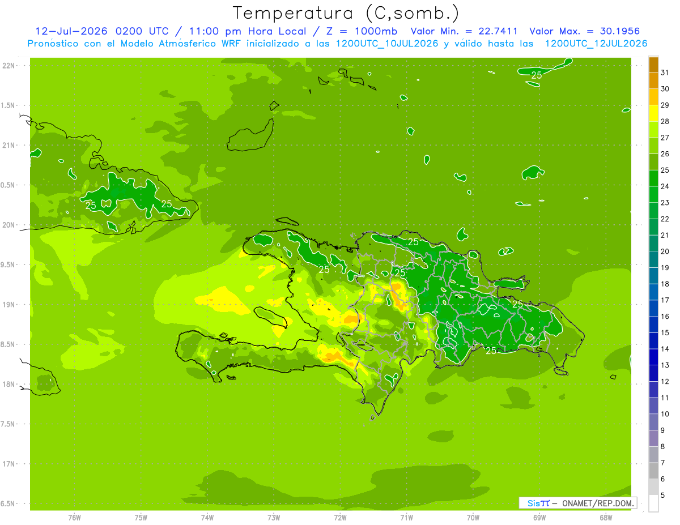Click the gray swatch between 6 and 7
The image size is (680, 525).
[x=653, y=471]
